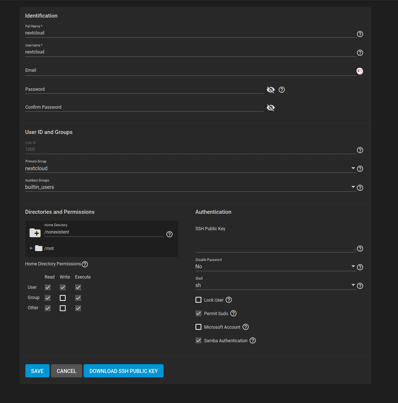Screen dimensions: 398x403
Task: Select the /mnt folder icon
Action: point(39,248)
